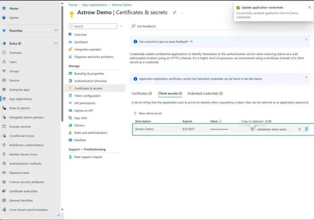Open Authentication (Preview)
Viewport: 314px width, 220px height.
click(x=90, y=81)
